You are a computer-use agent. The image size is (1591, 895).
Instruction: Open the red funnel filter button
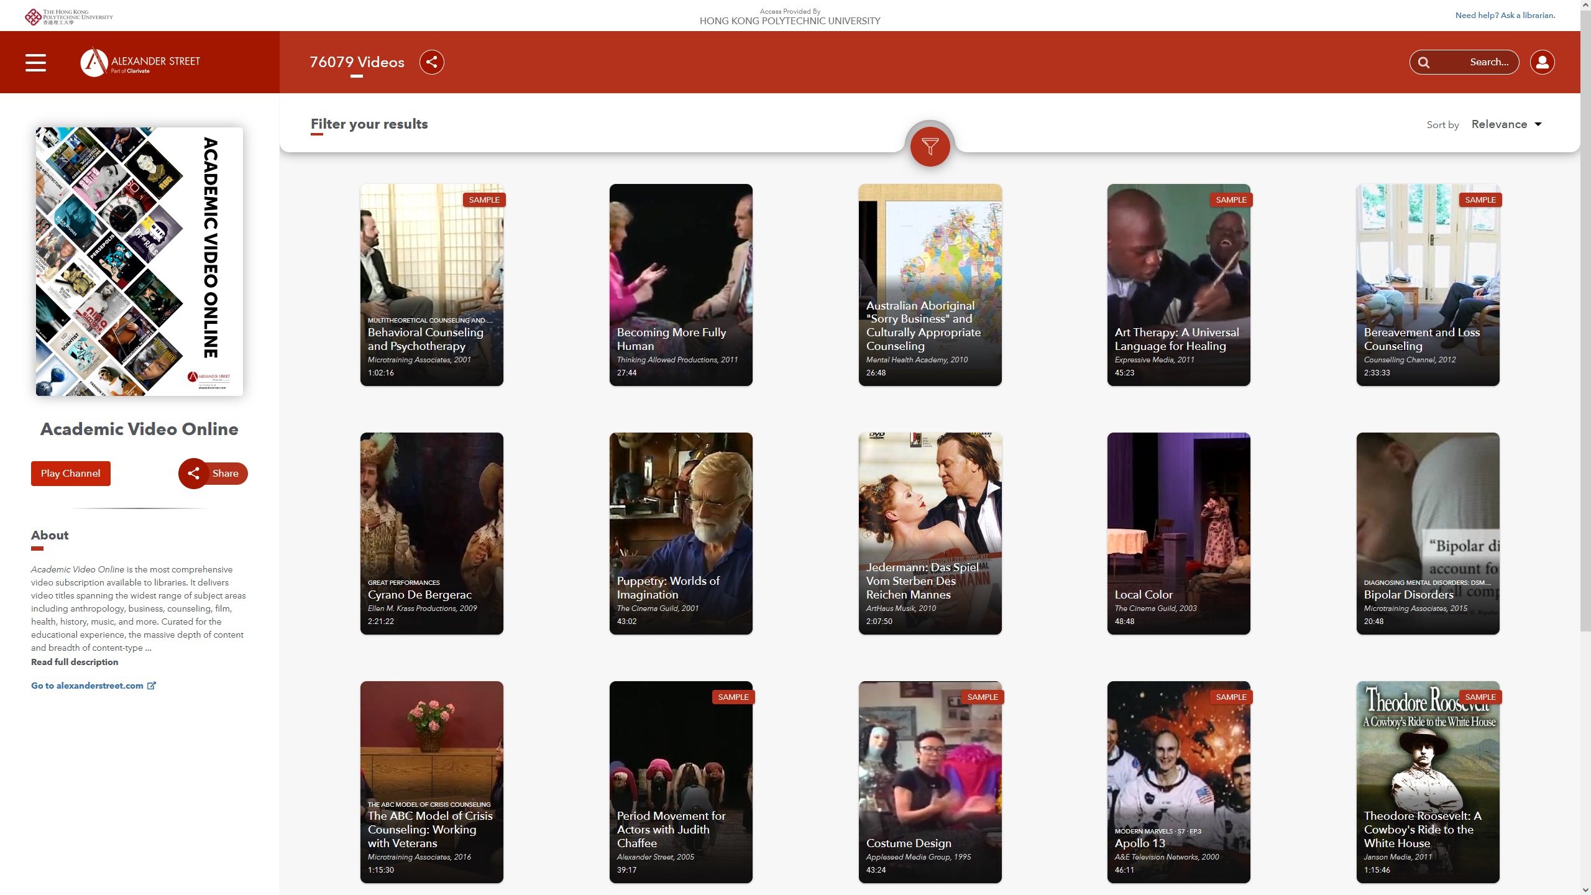pyautogui.click(x=930, y=146)
